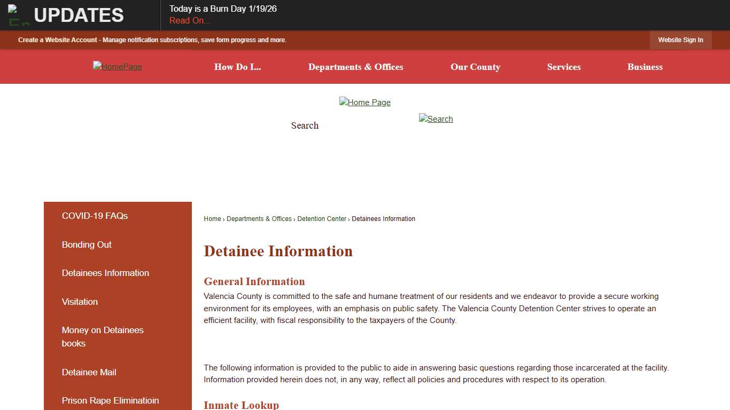Click the Website Sign In button
This screenshot has height=410, width=730.
(x=680, y=40)
